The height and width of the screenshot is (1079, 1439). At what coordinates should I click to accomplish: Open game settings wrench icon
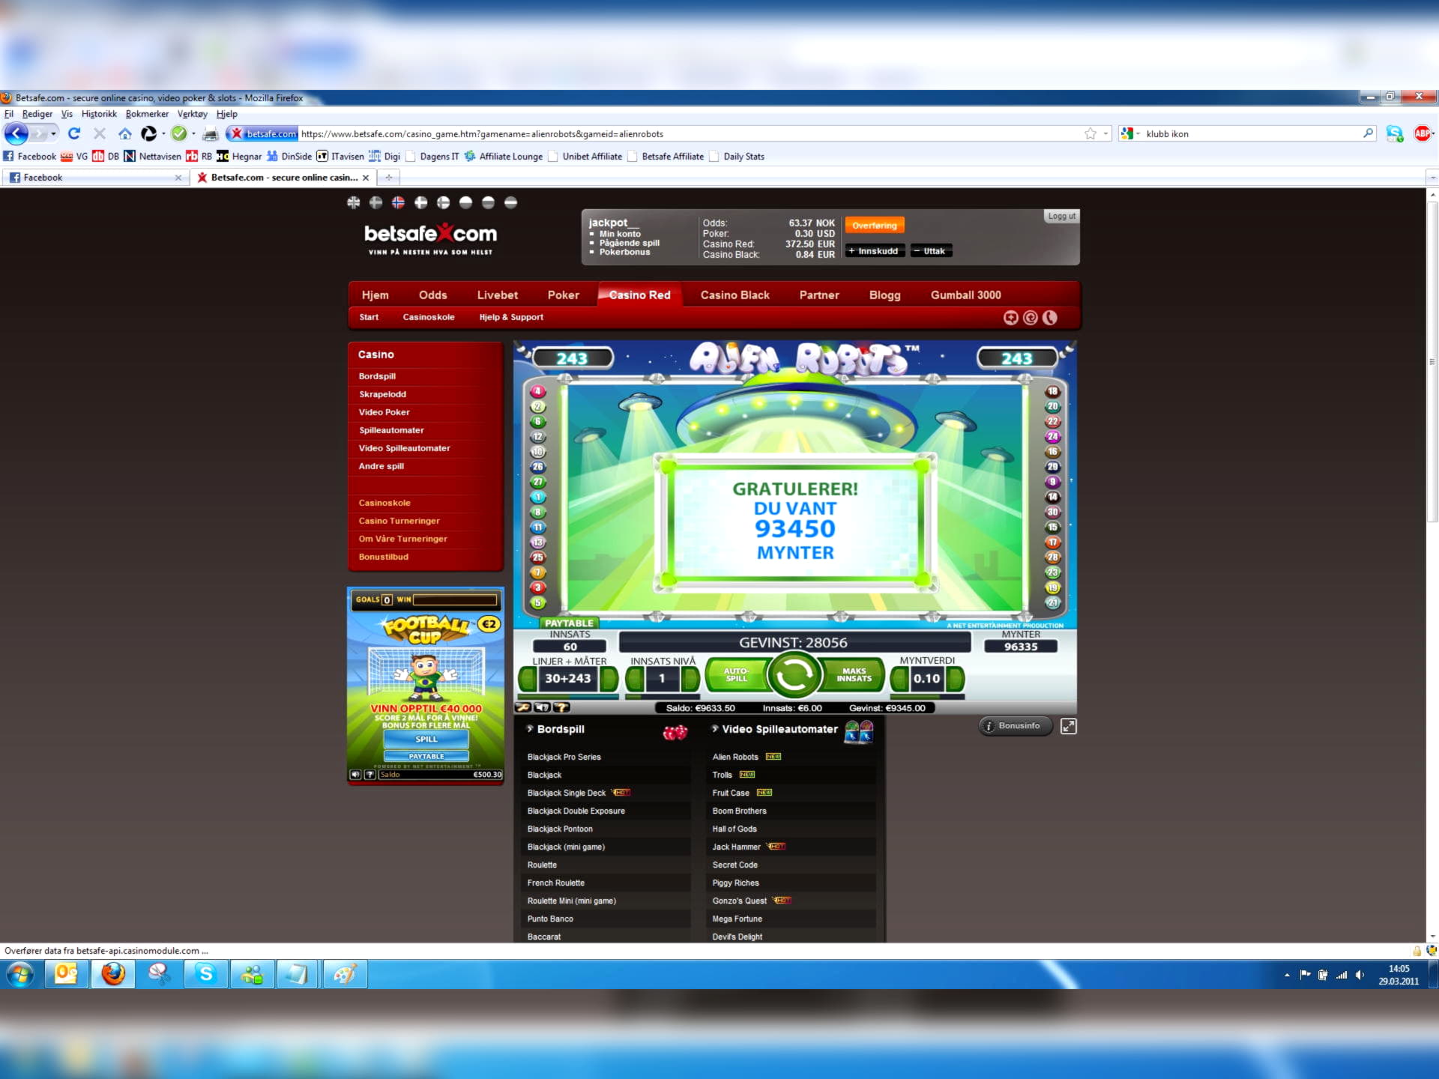tap(523, 707)
